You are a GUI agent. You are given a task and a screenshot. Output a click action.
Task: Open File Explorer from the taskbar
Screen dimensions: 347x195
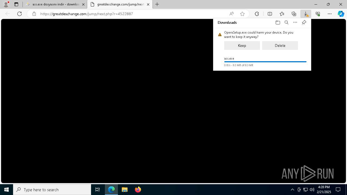[x=125, y=190]
